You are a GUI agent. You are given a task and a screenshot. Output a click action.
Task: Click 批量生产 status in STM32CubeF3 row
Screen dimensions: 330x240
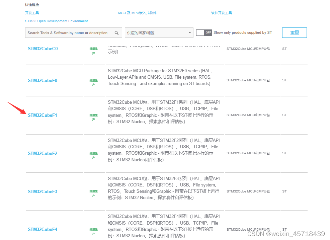click(94, 193)
